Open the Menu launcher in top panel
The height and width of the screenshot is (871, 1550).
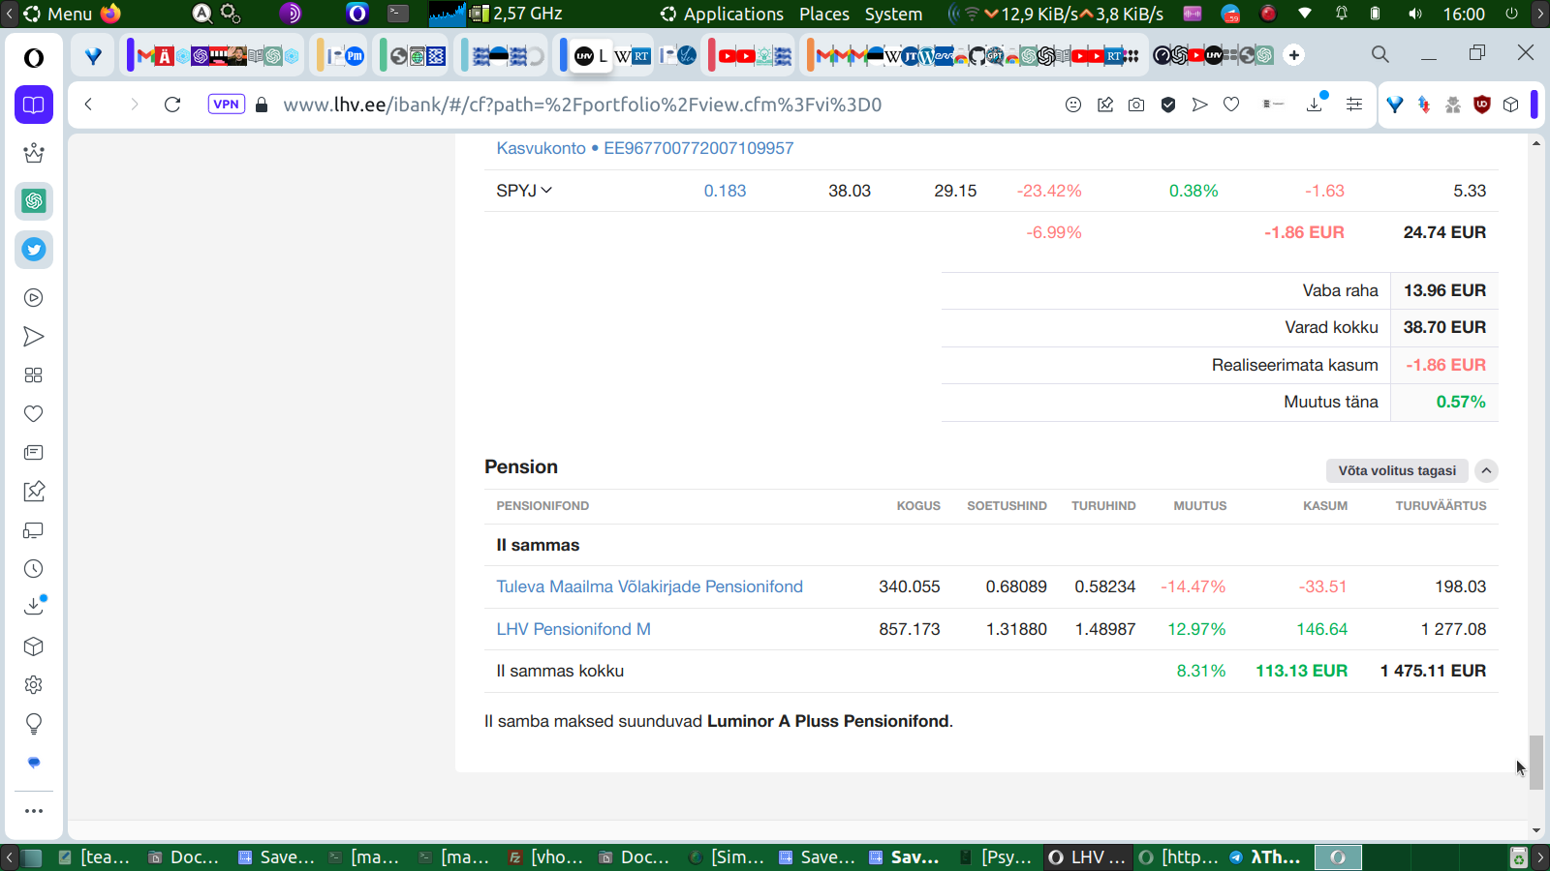(58, 14)
